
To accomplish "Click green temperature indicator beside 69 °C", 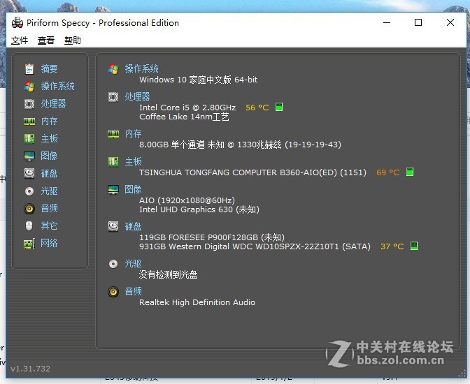I will [x=410, y=172].
